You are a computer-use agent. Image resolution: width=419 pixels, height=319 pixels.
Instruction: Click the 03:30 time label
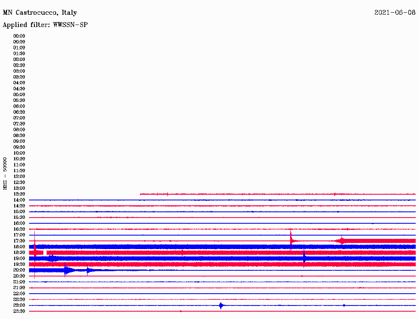[x=19, y=77]
